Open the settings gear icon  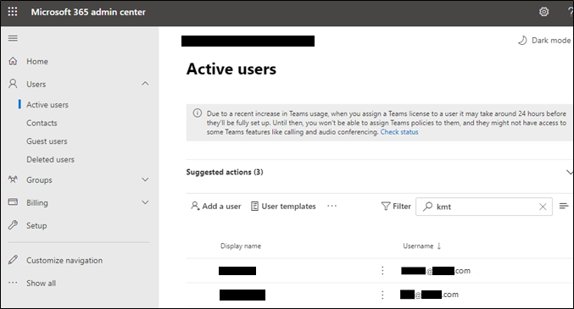[x=544, y=12]
